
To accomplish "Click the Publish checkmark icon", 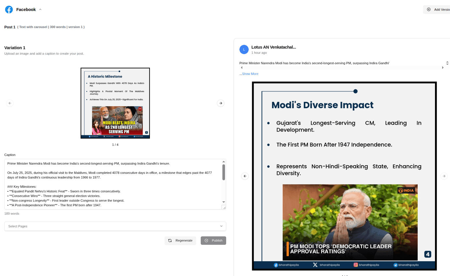I will tap(207, 240).
